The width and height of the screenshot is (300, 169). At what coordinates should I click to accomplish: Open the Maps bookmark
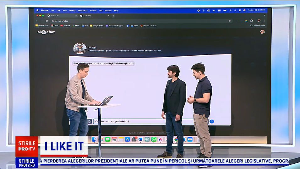(x=76, y=25)
